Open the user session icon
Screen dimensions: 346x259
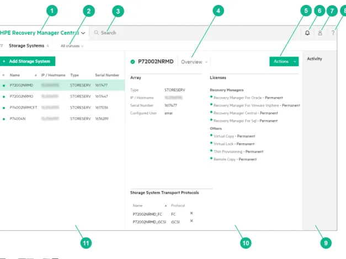pyautogui.click(x=320, y=33)
